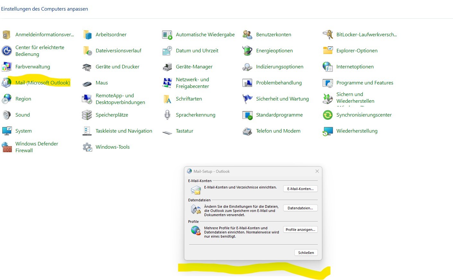Open the Taskleiste und Navigation link
Image resolution: width=453 pixels, height=280 pixels.
(124, 131)
